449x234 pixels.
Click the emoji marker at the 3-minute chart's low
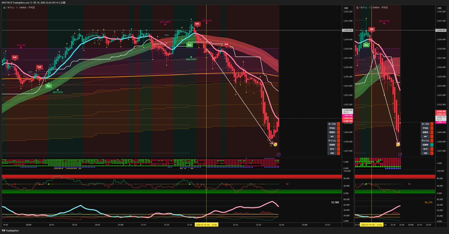click(398, 144)
